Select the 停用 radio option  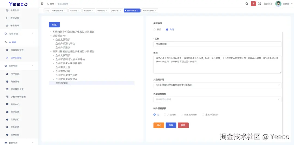(x=155, y=29)
